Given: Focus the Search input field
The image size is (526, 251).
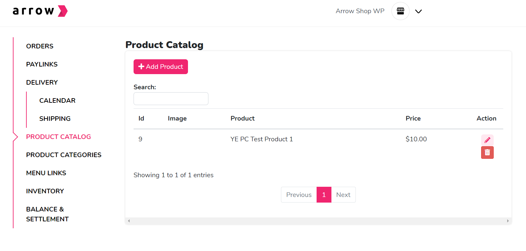Looking at the screenshot, I should 171,99.
